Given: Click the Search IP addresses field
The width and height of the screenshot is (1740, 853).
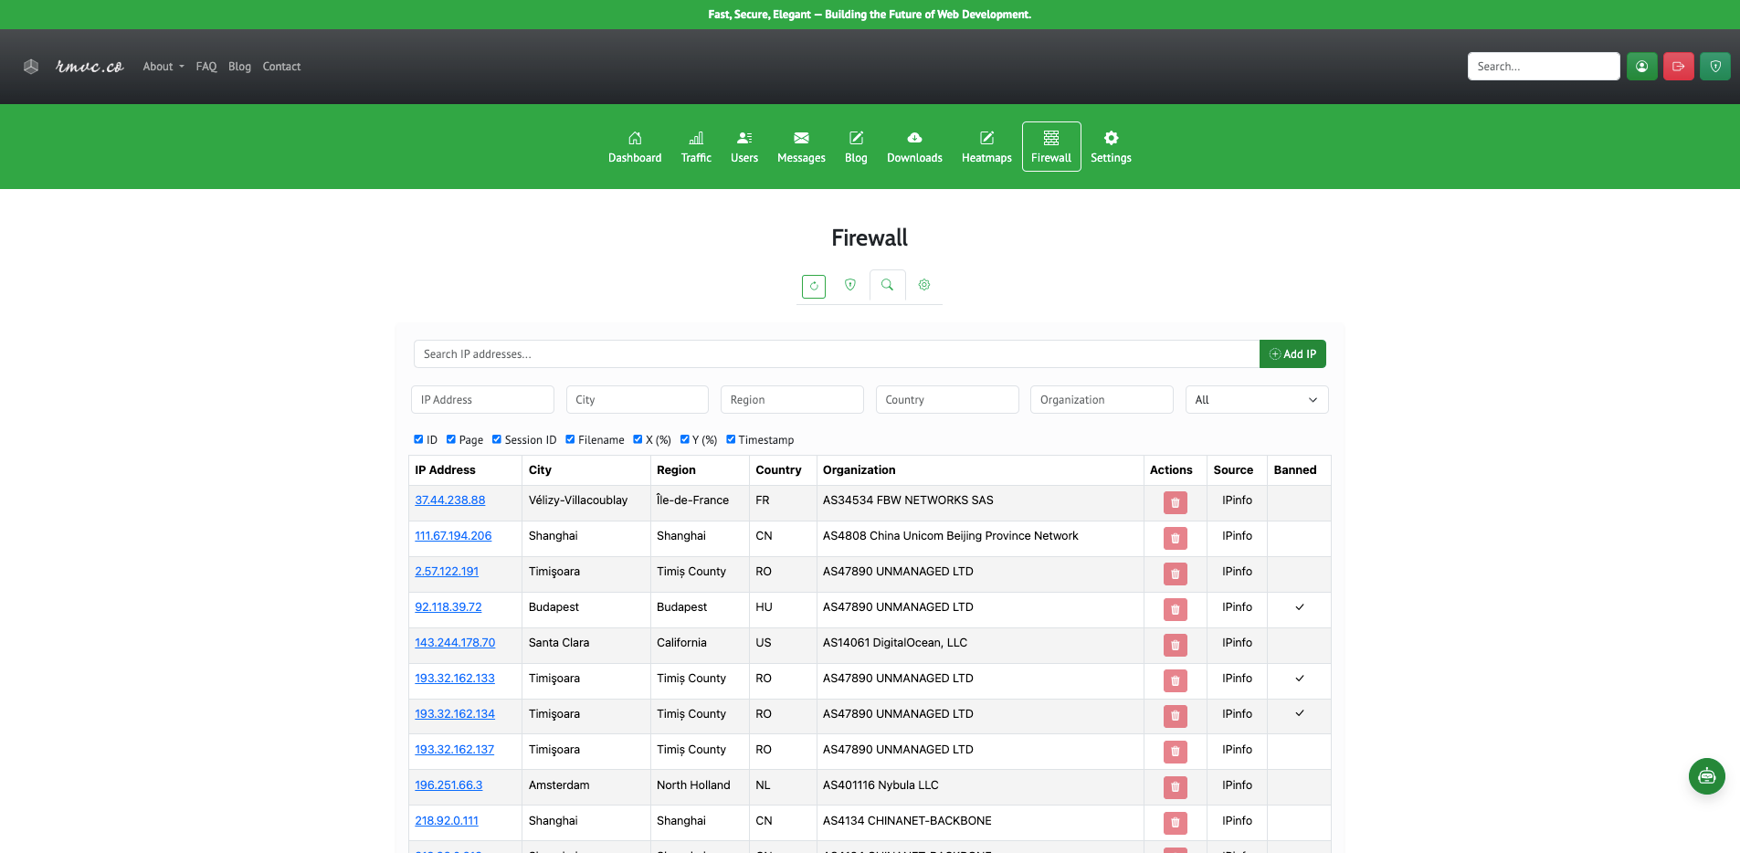Looking at the screenshot, I should 836,354.
